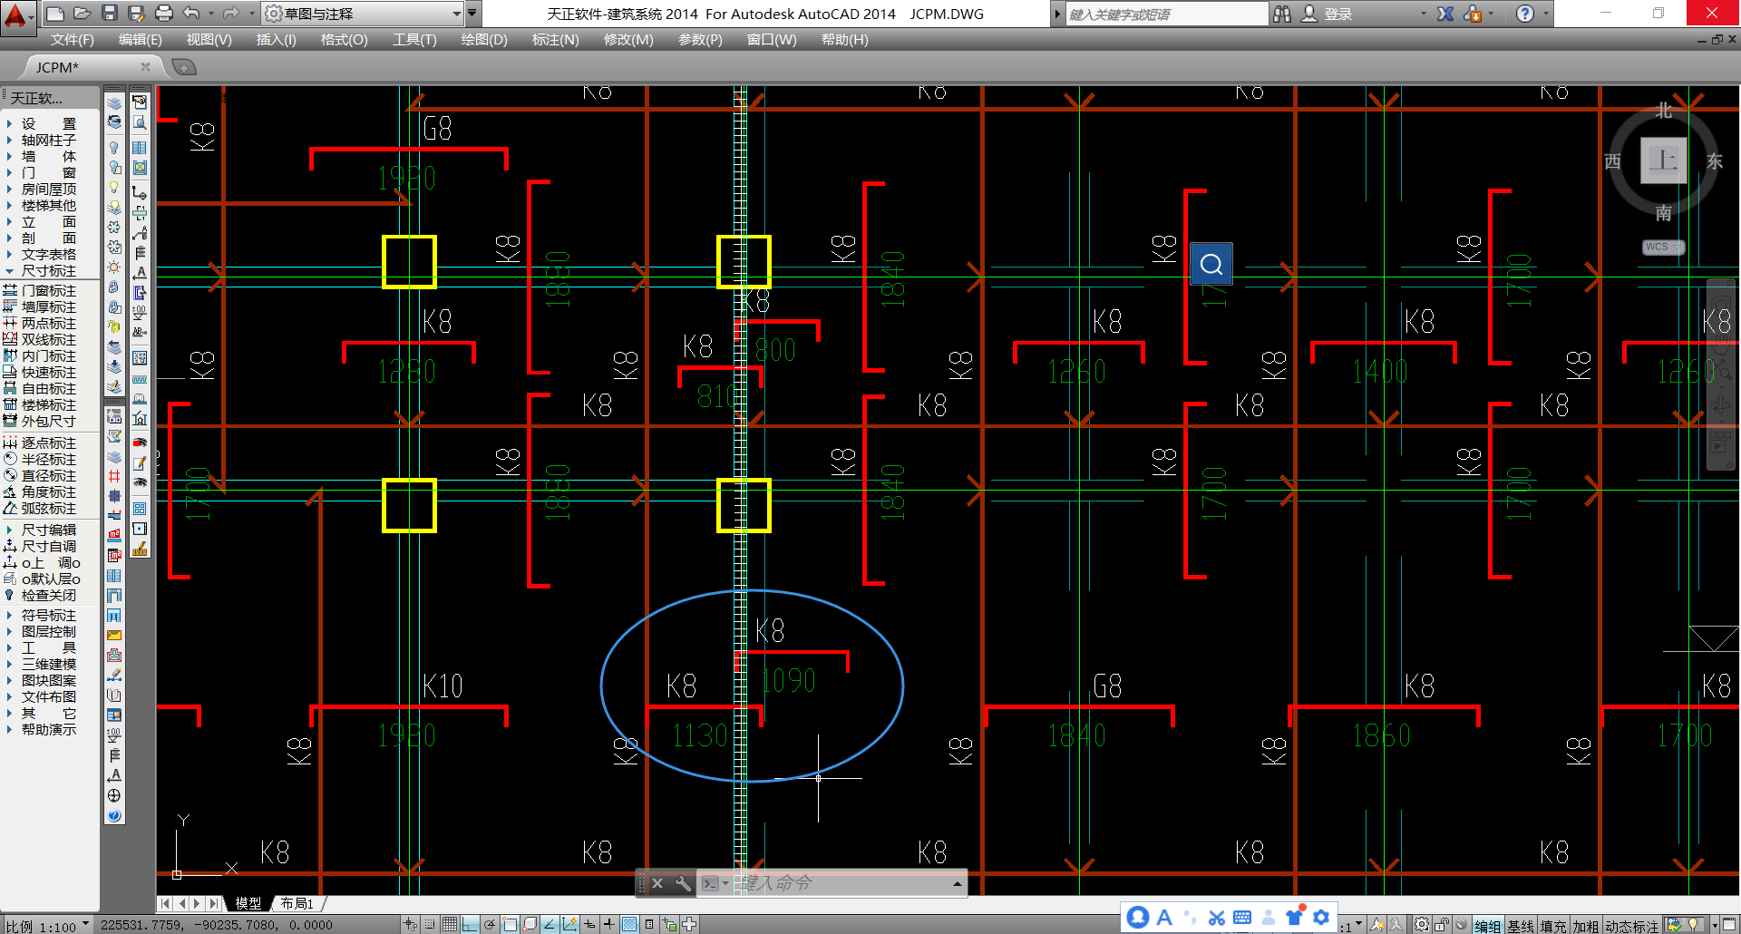The width and height of the screenshot is (1741, 934).
Task: Click the command line wrench customize icon
Action: pyautogui.click(x=682, y=882)
